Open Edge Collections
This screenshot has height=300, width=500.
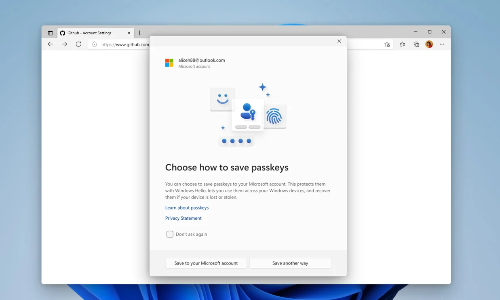[x=416, y=44]
